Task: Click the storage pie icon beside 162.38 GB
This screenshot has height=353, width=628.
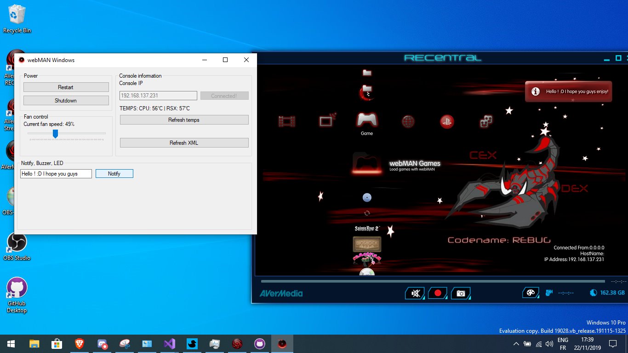Action: point(593,293)
